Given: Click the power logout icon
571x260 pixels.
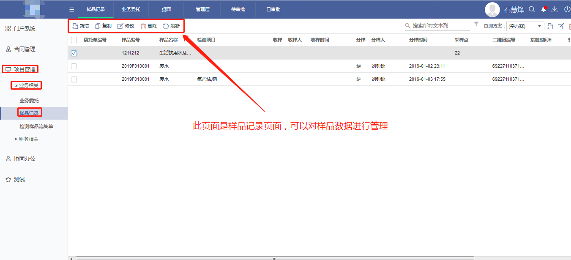Looking at the screenshot, I should click(567, 9).
